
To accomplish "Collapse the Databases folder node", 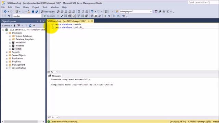I will [x=7, y=33].
